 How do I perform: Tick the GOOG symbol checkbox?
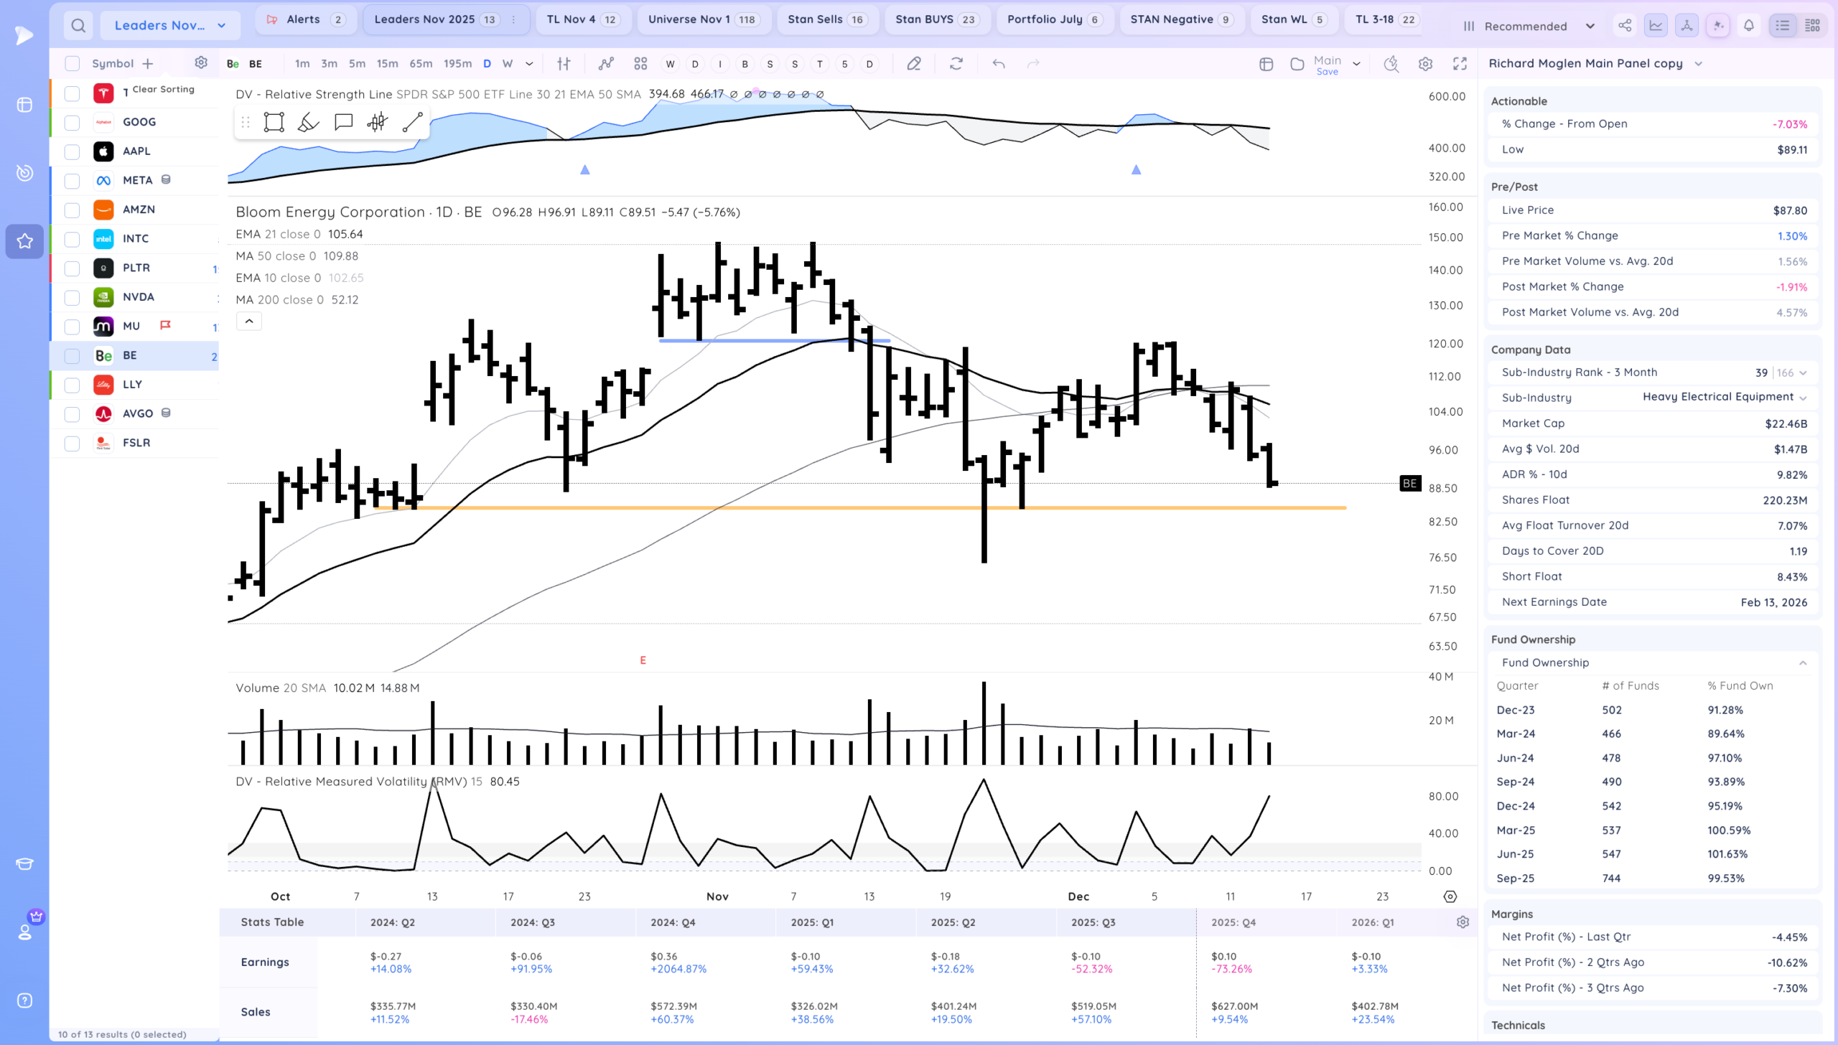click(x=72, y=122)
